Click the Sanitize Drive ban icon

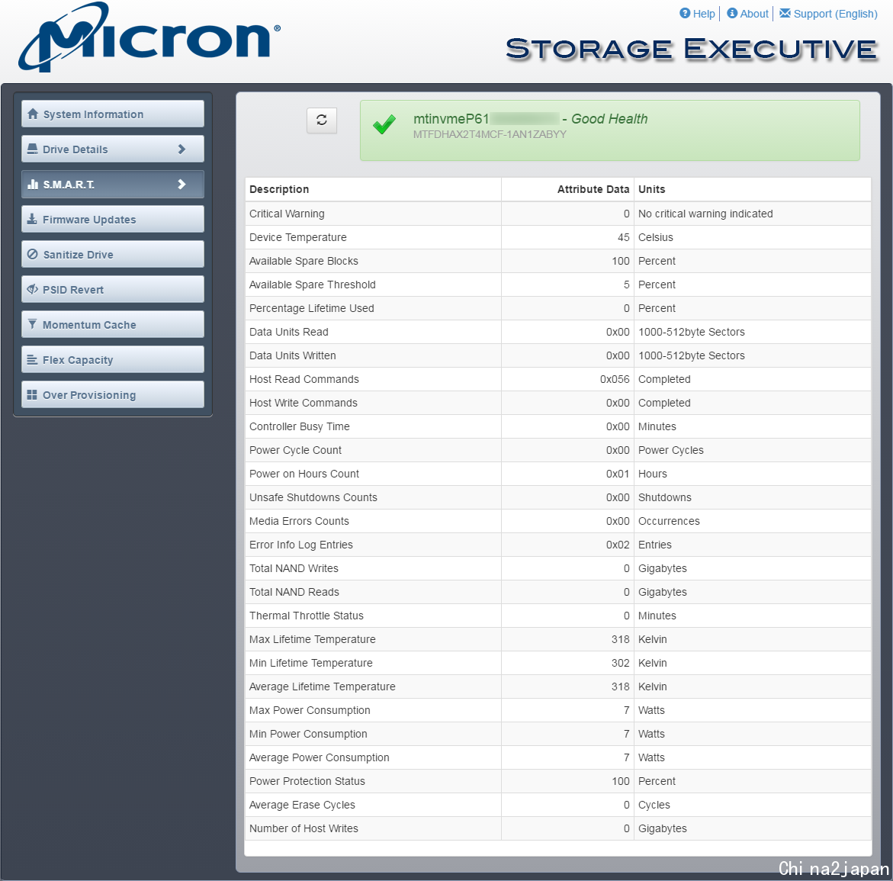click(33, 255)
